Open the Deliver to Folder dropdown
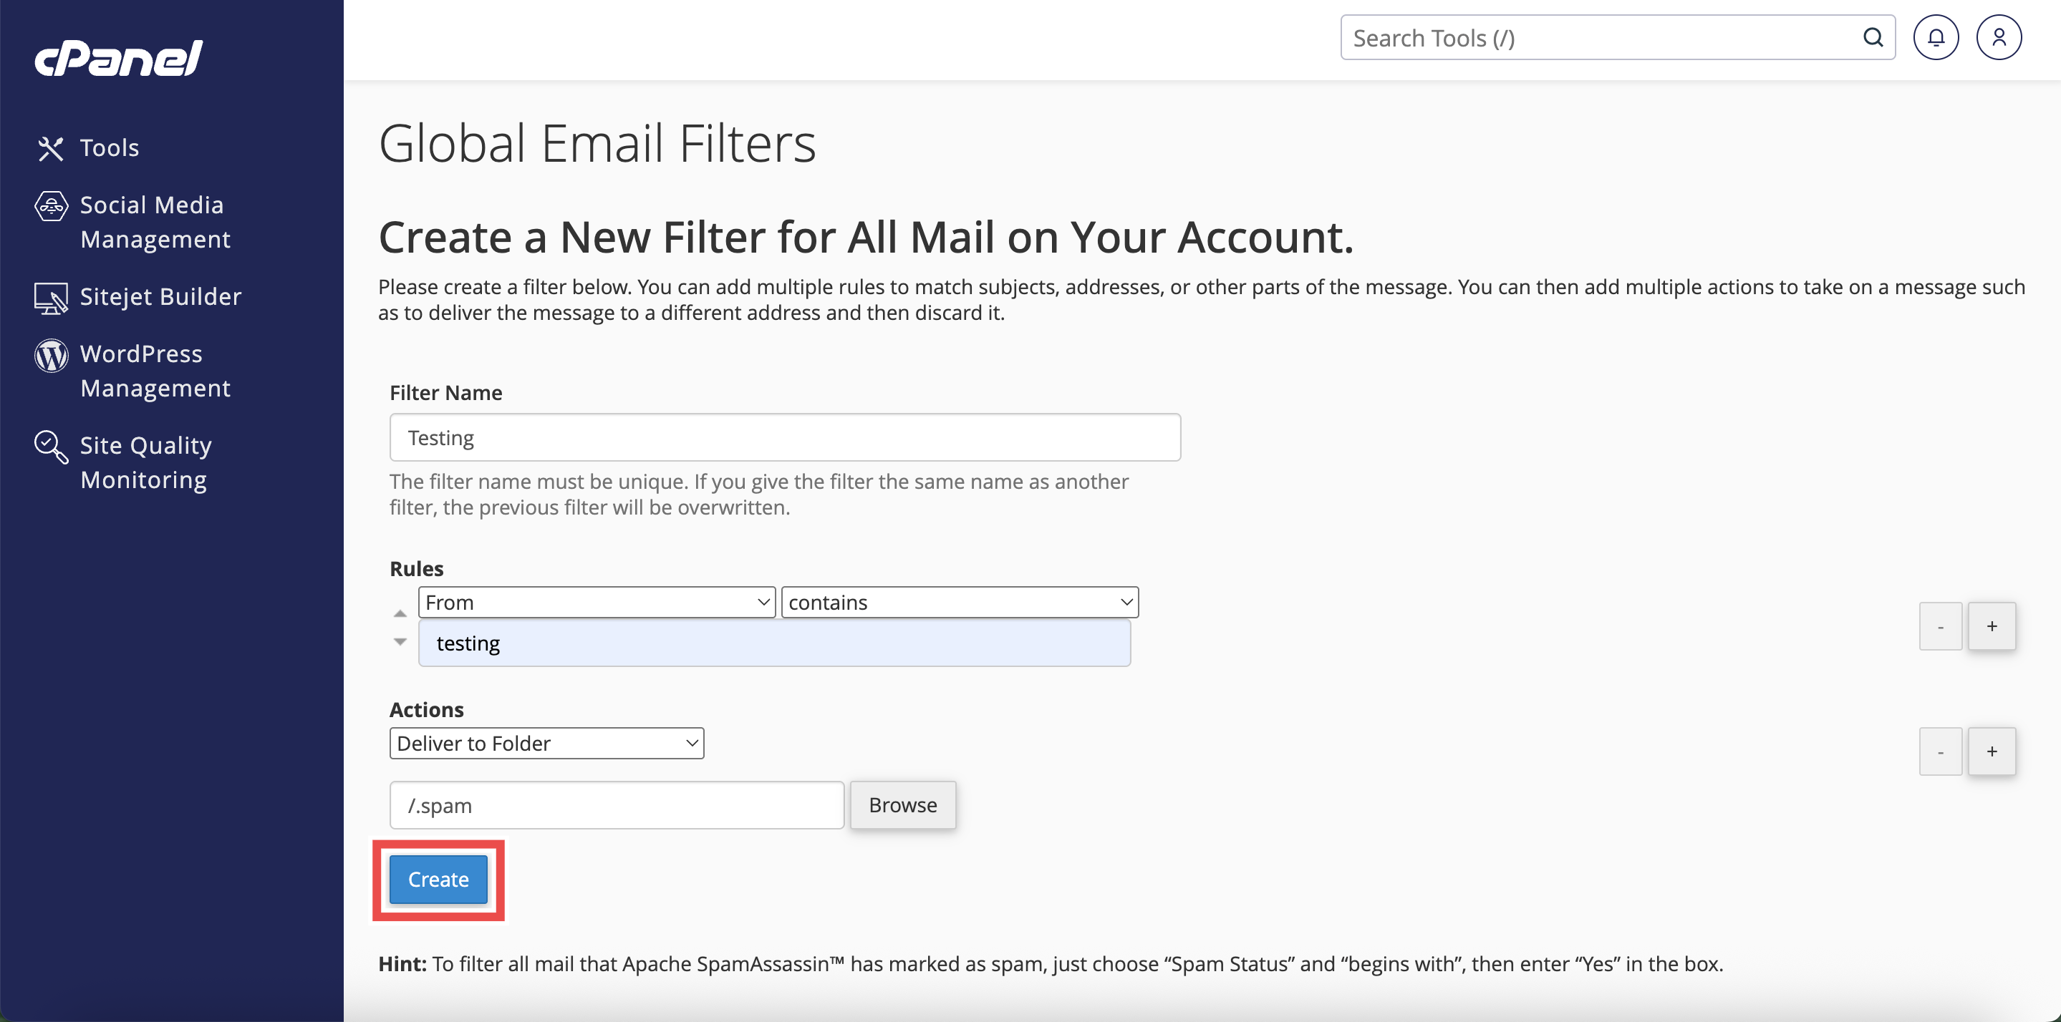The image size is (2061, 1022). (546, 743)
